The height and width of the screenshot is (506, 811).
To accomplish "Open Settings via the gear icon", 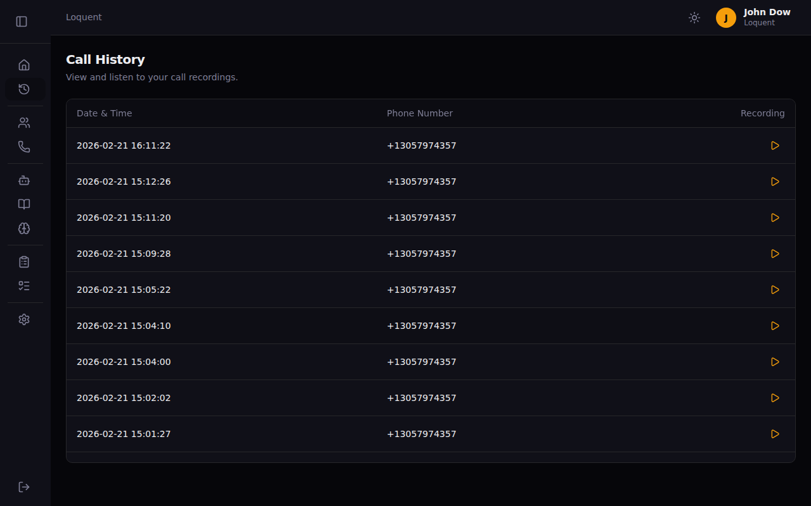I will point(24,319).
